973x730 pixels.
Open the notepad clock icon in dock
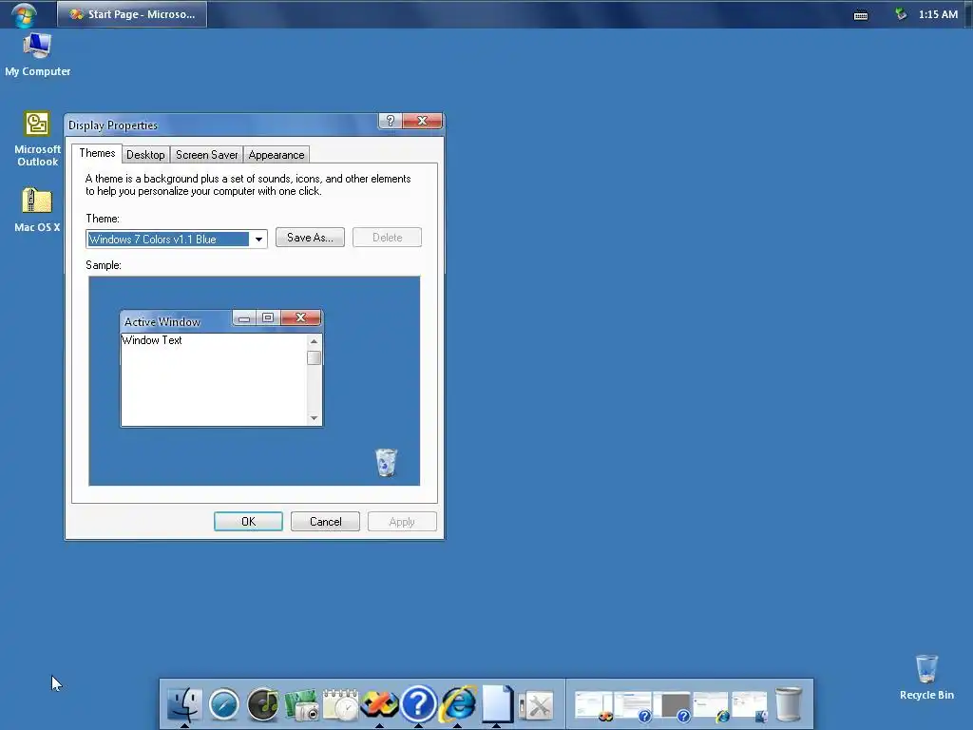coord(340,705)
